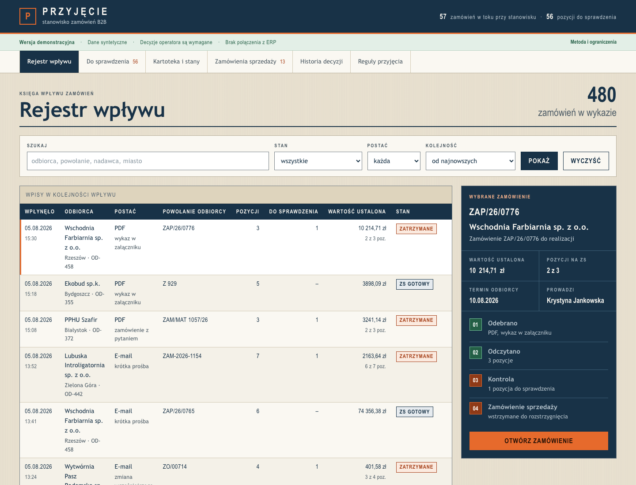
Task: Click the PRZYJĘCIE application title
Action: [x=75, y=11]
